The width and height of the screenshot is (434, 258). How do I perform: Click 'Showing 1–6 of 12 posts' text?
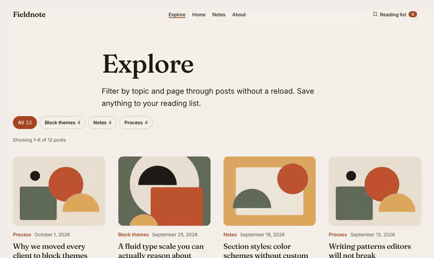pyautogui.click(x=39, y=140)
